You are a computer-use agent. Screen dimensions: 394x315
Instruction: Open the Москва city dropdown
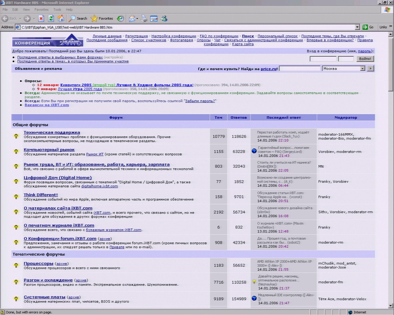tap(362, 69)
